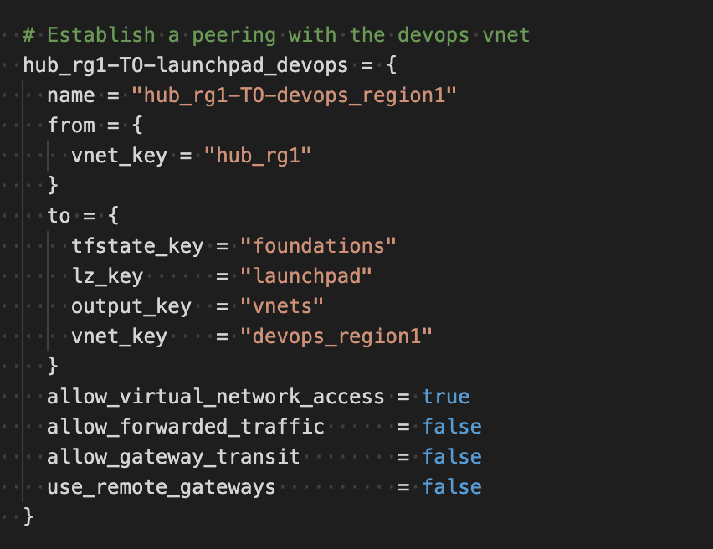Click the output_key attribute
The image size is (713, 549).
tap(131, 306)
